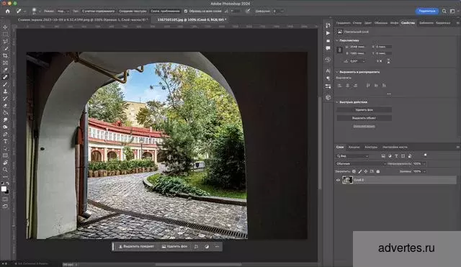Switch to the Каналы tab
This screenshot has width=461, height=267.
point(354,147)
